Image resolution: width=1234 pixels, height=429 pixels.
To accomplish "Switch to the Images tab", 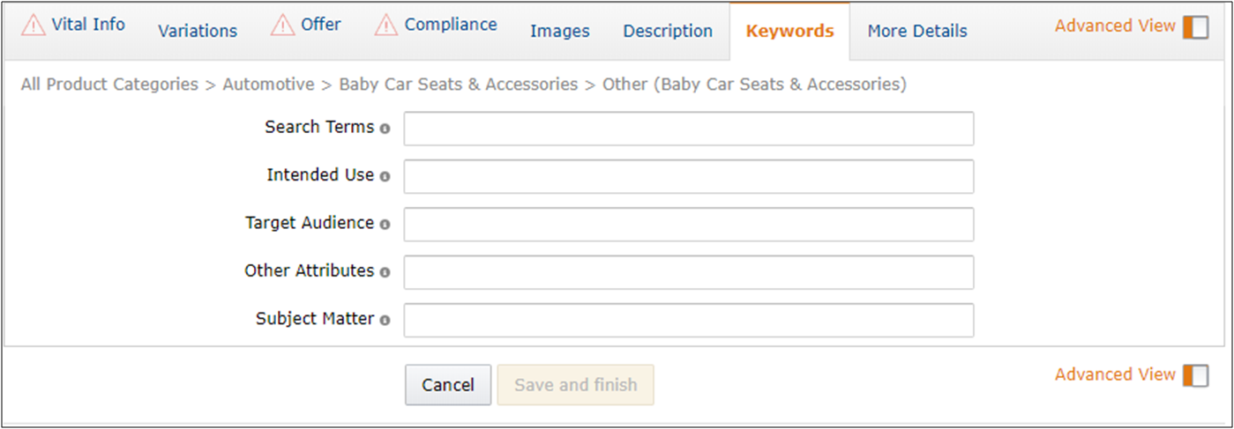I will [x=559, y=31].
